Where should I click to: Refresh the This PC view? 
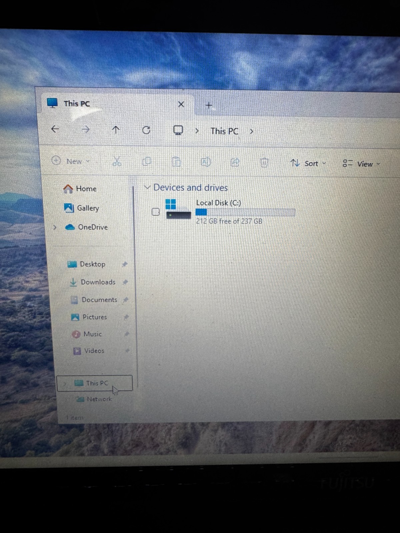146,130
